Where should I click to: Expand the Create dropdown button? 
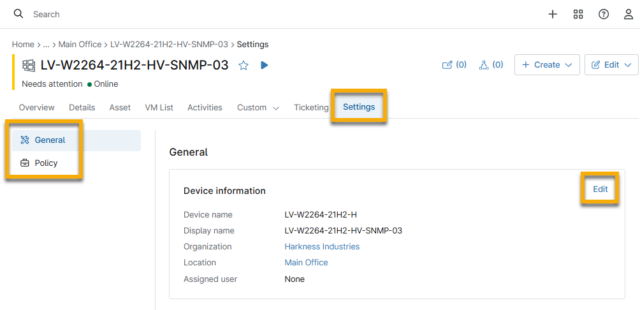coord(546,65)
